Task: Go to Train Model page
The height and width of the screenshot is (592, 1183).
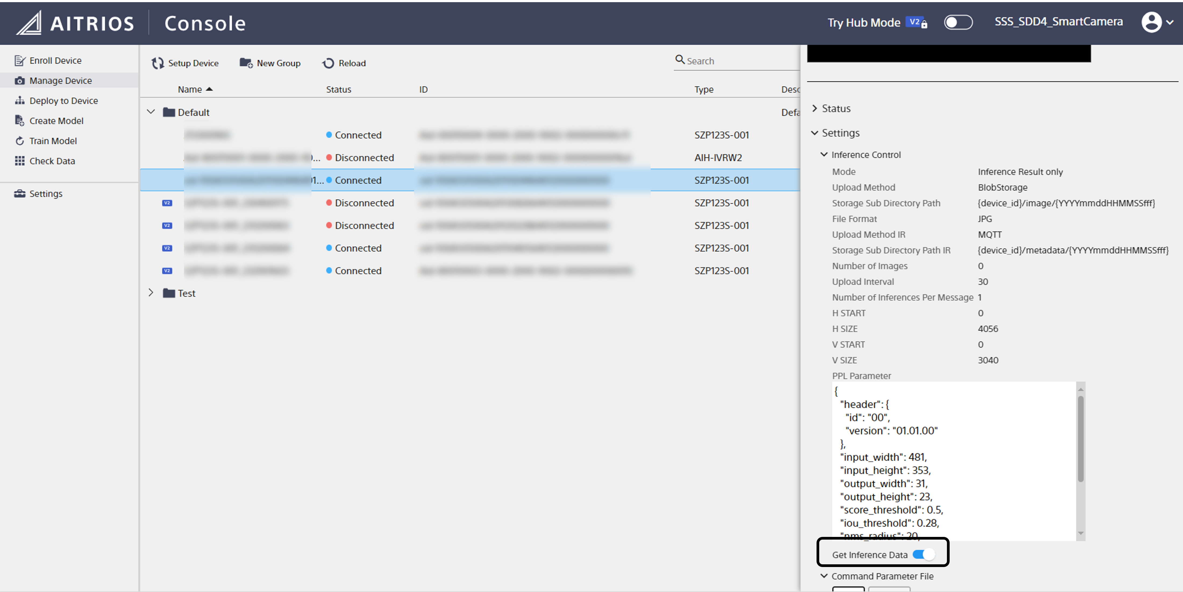Action: pyautogui.click(x=52, y=141)
